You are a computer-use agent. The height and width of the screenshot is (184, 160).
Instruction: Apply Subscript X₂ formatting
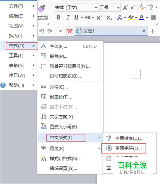pos(109,18)
